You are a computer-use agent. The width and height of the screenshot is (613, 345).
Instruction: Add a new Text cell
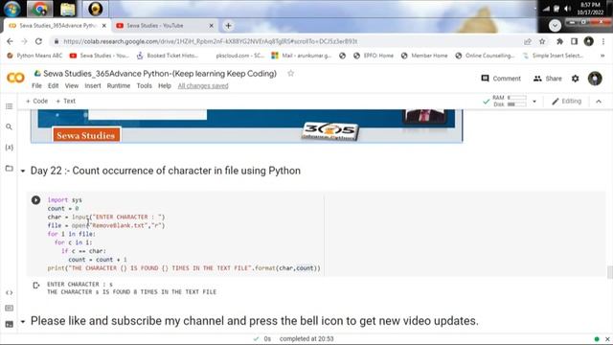(65, 101)
